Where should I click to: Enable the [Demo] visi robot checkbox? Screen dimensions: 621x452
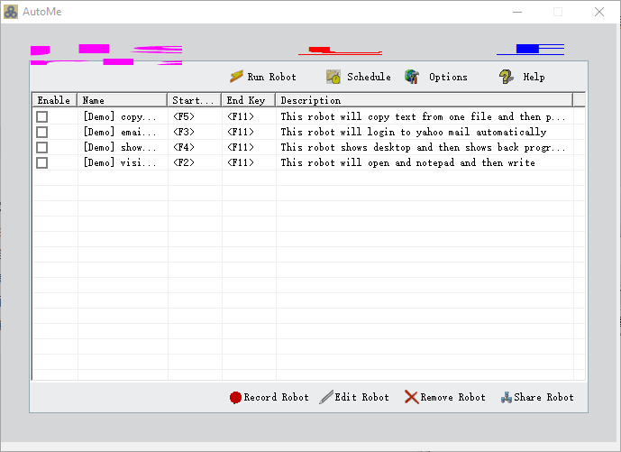(42, 162)
